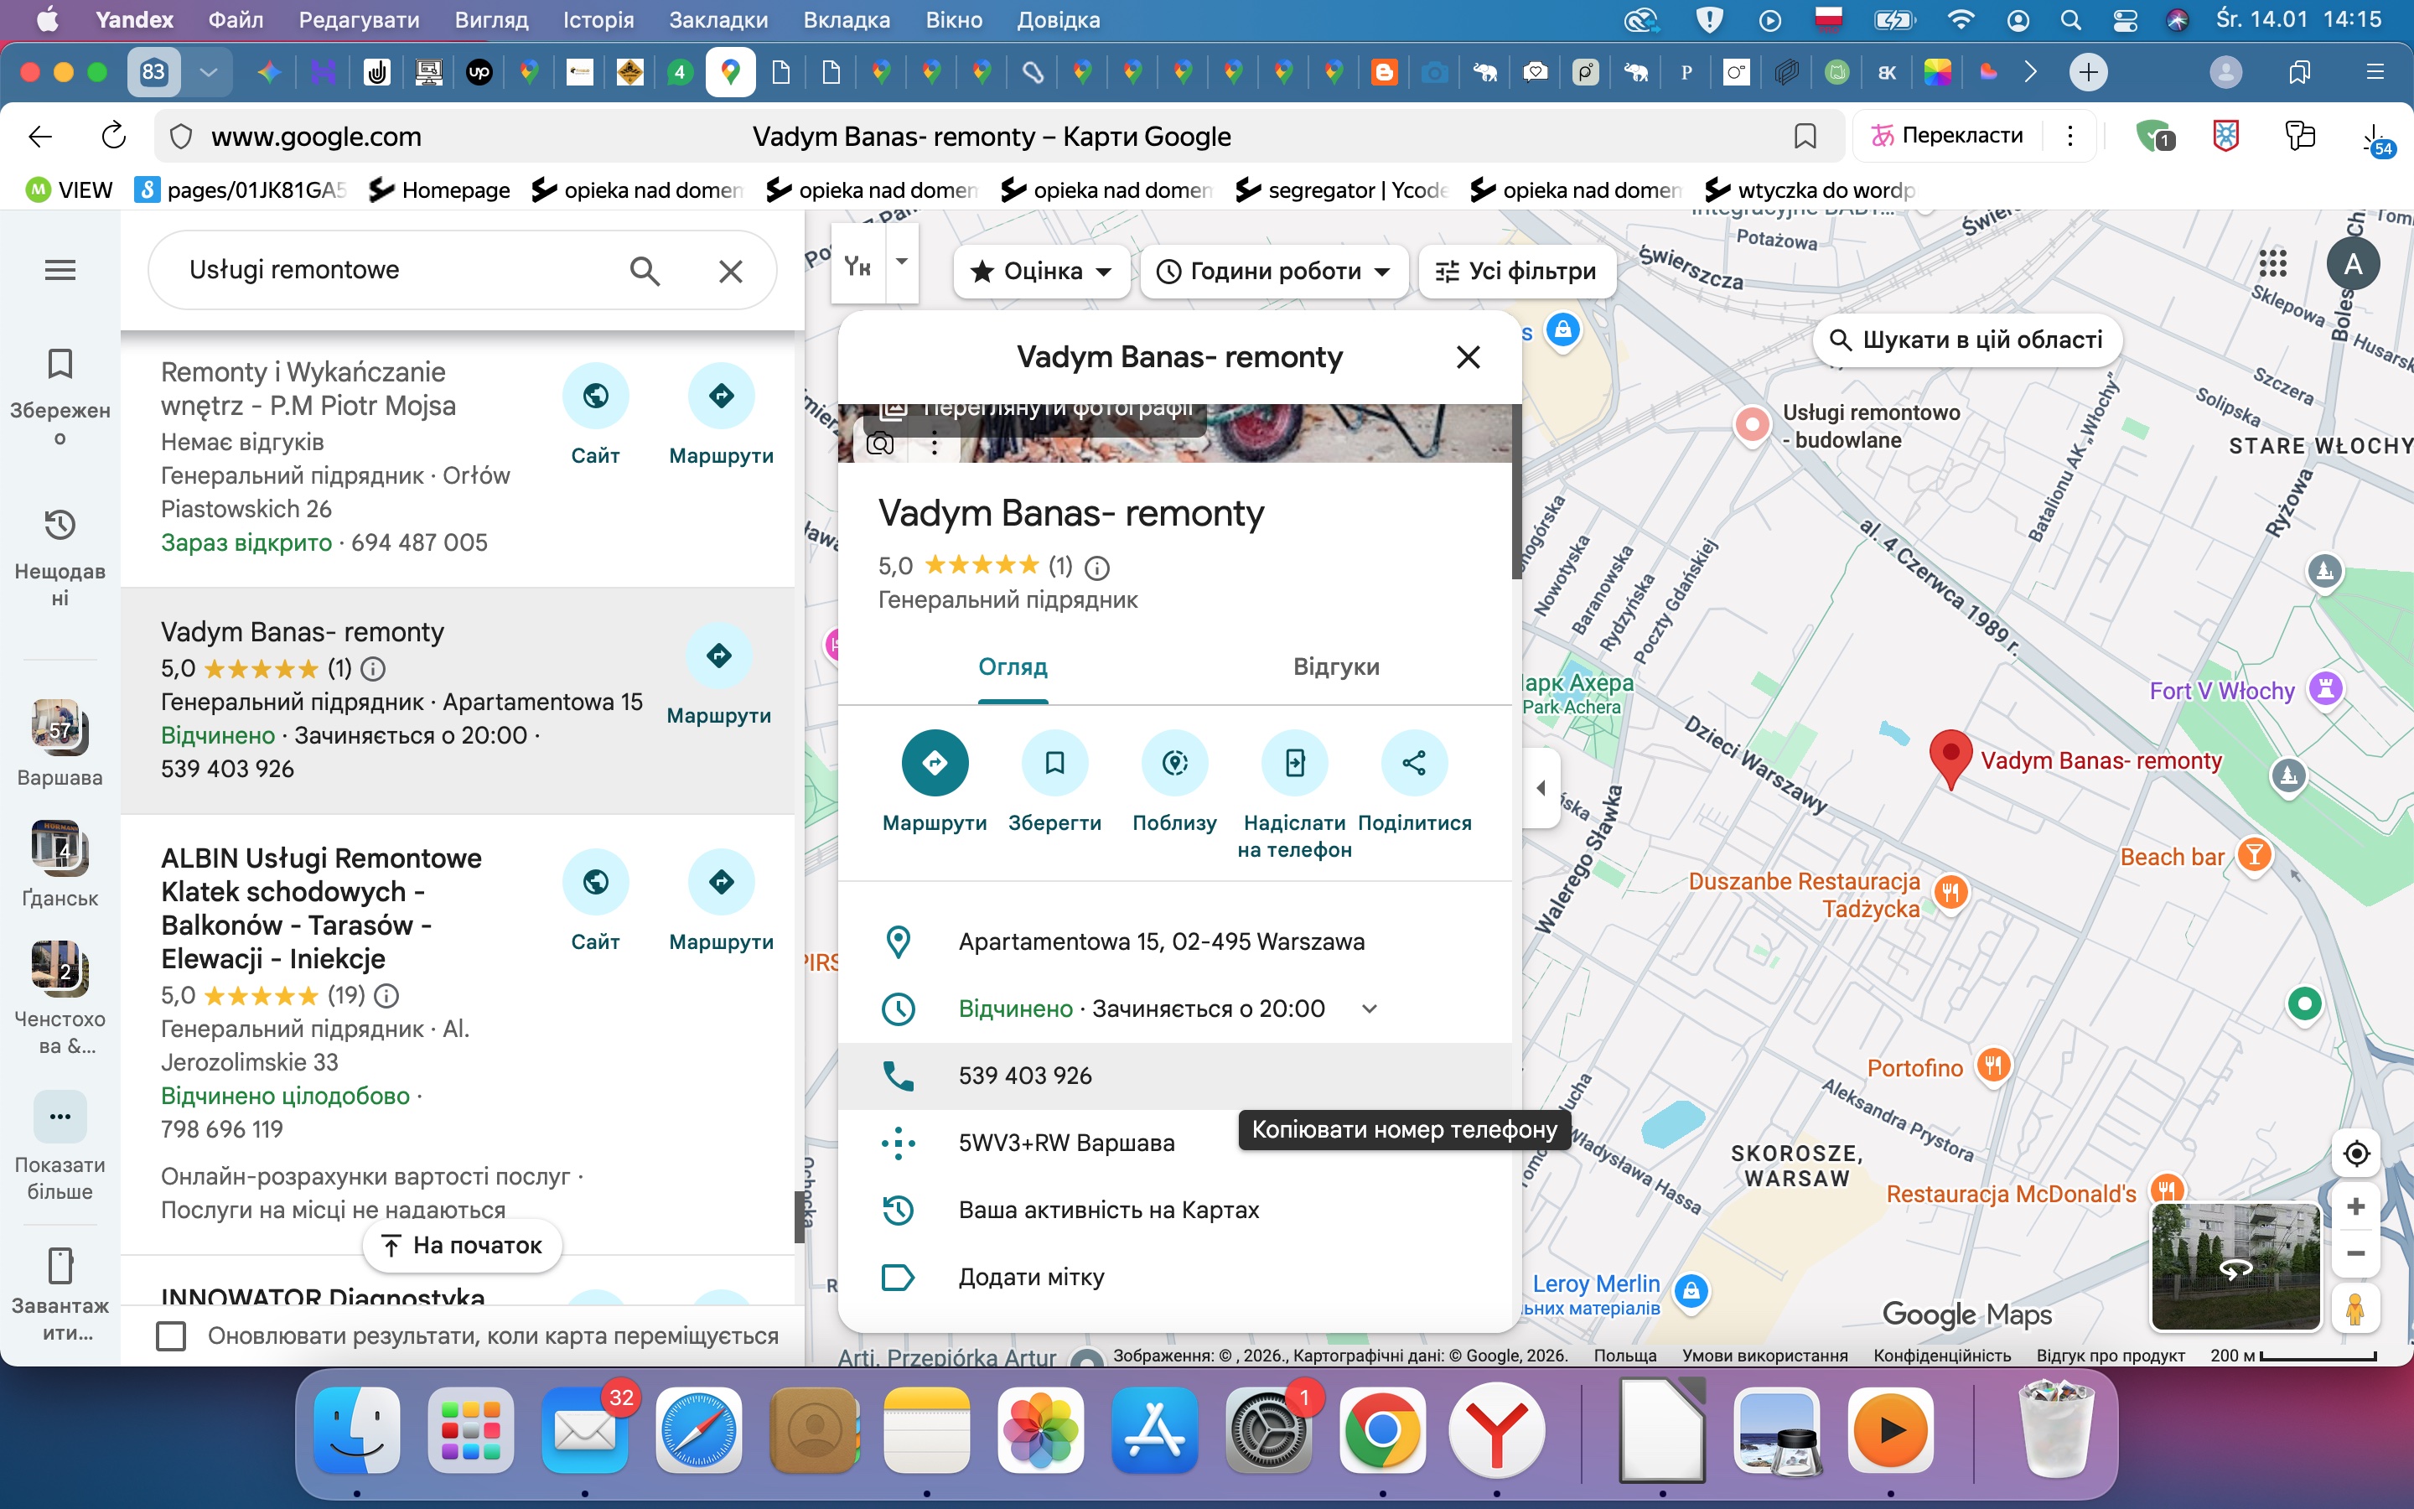Open the Google apps grid icon
The image size is (2414, 1509).
click(x=2272, y=263)
